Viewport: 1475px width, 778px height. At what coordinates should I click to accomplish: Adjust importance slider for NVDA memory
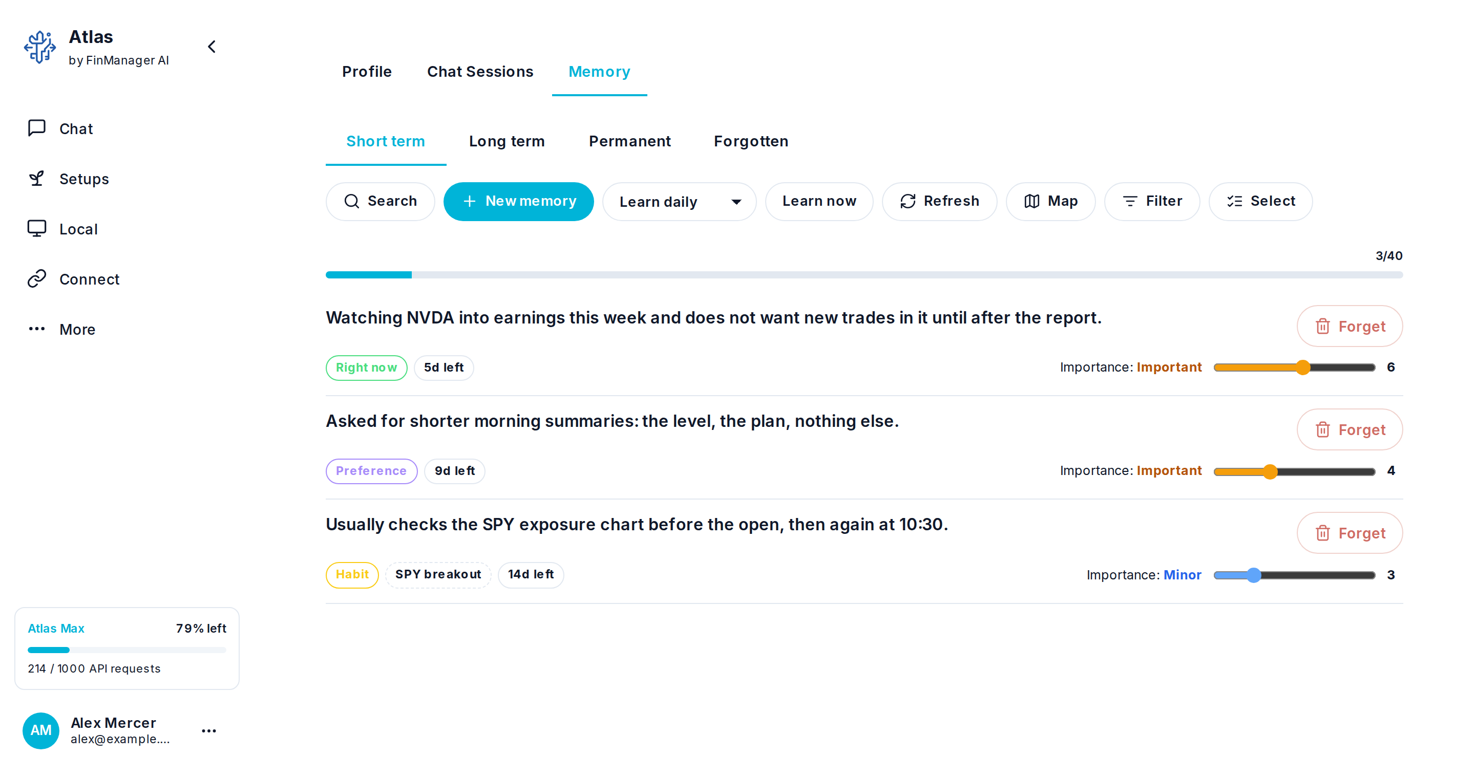click(1294, 368)
